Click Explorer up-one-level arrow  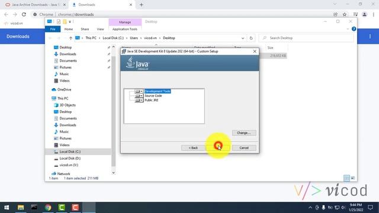70,38
